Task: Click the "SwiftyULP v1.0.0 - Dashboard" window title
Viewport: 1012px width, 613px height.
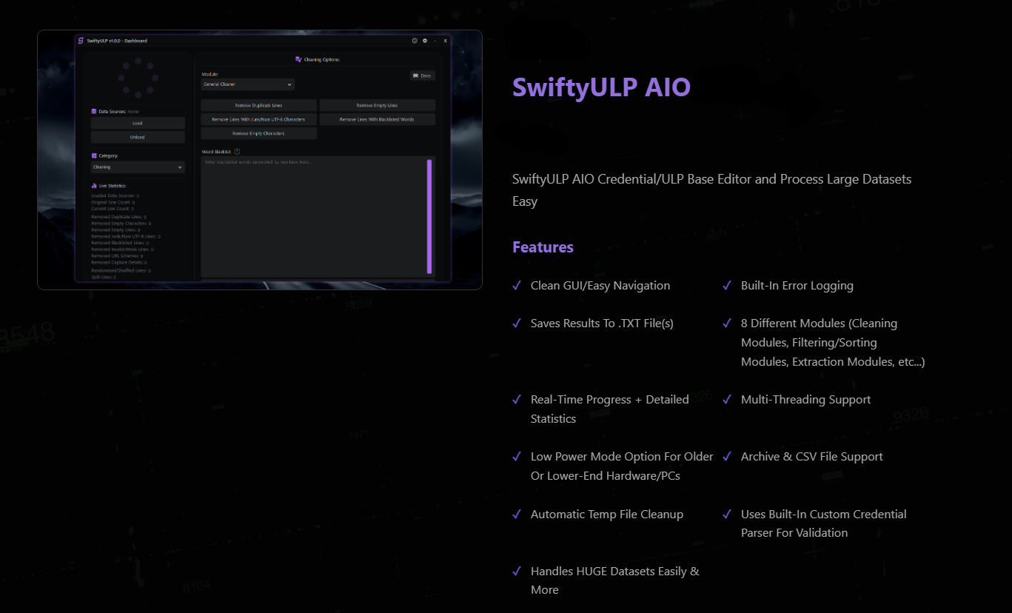Action: click(x=117, y=41)
